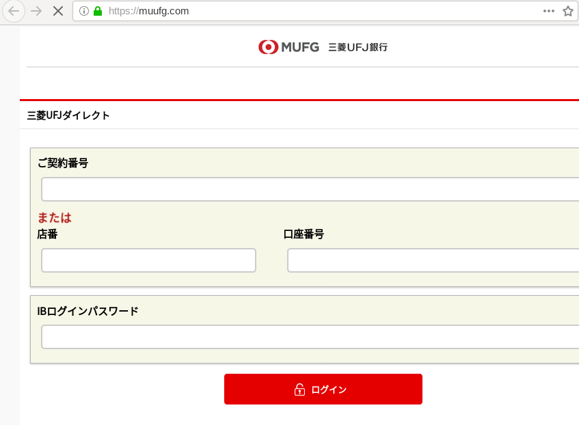The image size is (579, 425).
Task: Click the red ログイン button
Action: [323, 389]
